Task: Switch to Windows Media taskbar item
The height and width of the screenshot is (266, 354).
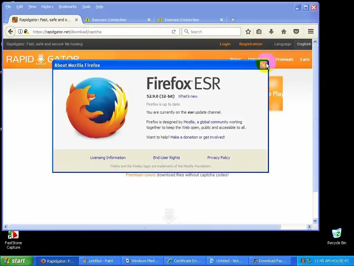Action: [143, 261]
